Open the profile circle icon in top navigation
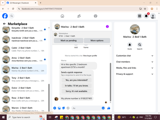160x120 pixels. tap(95, 16)
